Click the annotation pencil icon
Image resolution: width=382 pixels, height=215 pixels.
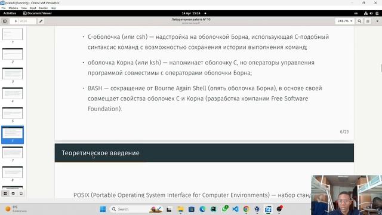[41, 21]
